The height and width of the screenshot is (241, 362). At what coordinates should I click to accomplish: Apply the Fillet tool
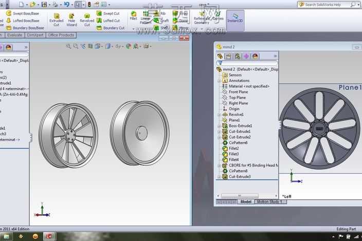point(134,16)
